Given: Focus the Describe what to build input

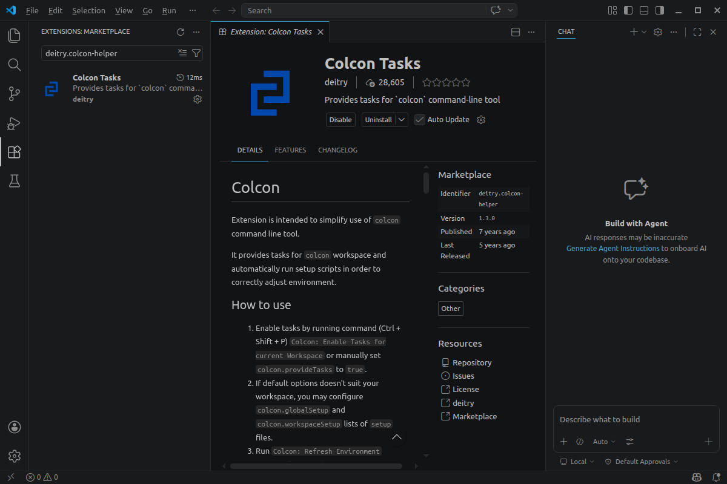Looking at the screenshot, I should 636,420.
